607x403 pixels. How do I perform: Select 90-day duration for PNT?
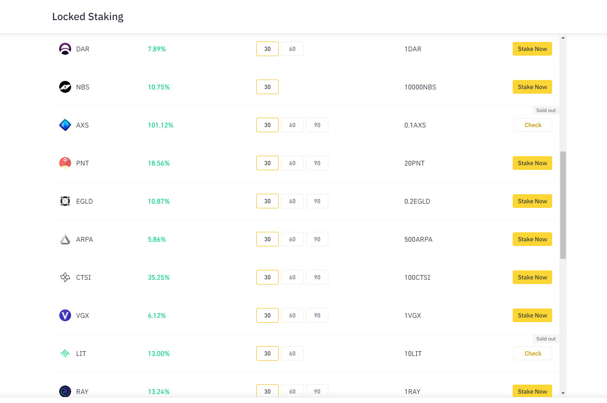point(317,163)
